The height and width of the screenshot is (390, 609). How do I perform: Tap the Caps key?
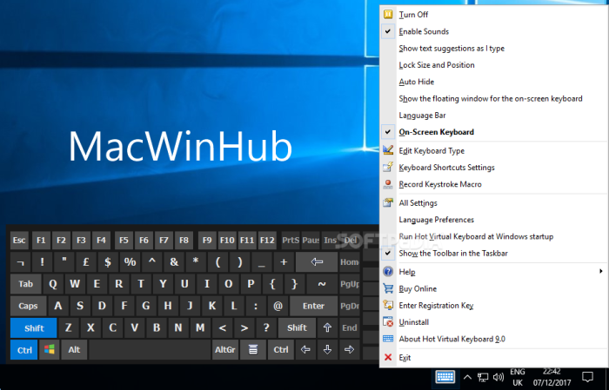(x=28, y=306)
